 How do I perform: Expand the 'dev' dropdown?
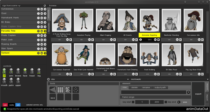pyautogui.click(x=48, y=79)
